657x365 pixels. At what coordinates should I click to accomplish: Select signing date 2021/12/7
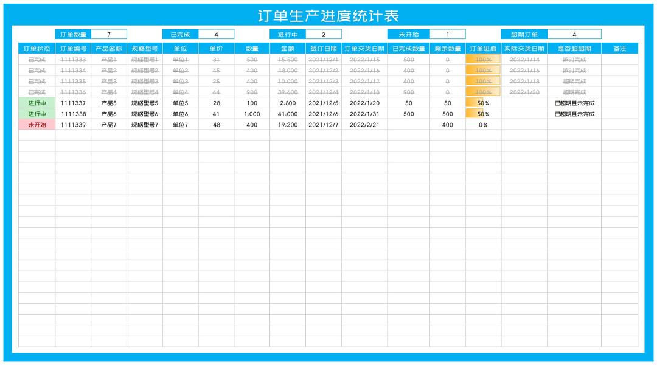tap(324, 125)
